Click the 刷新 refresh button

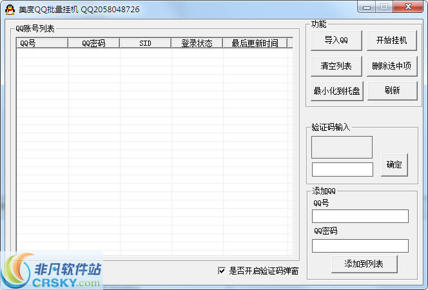coord(393,91)
